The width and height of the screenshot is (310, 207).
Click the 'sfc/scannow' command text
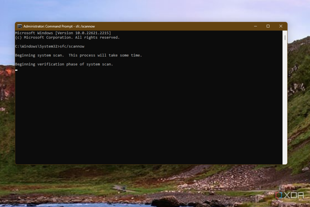coord(72,46)
